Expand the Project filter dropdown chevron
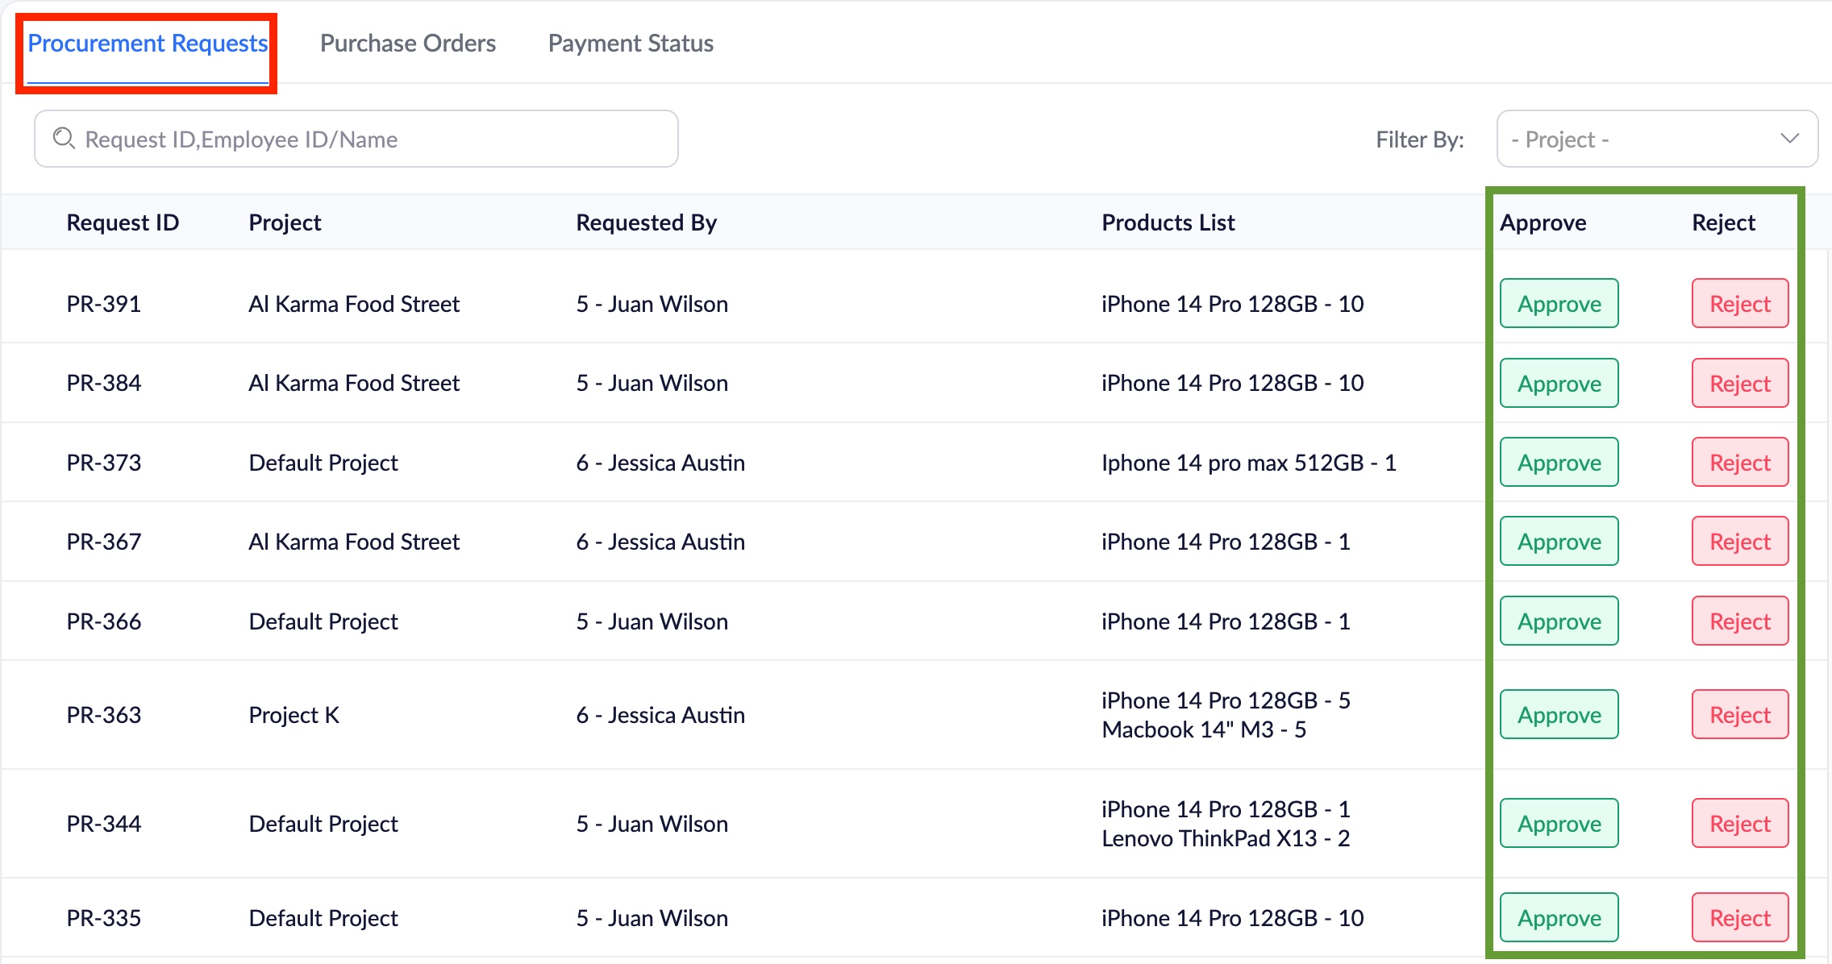1832x964 pixels. tap(1789, 139)
